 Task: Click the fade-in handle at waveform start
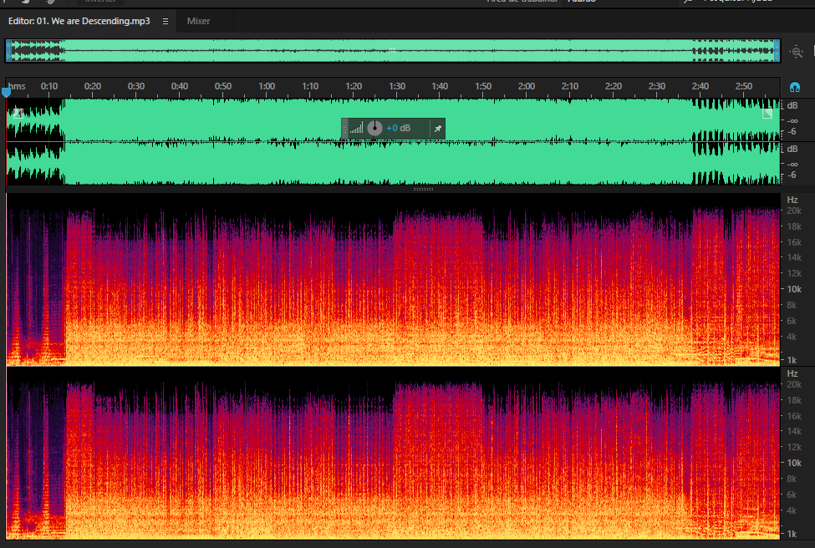coord(18,114)
